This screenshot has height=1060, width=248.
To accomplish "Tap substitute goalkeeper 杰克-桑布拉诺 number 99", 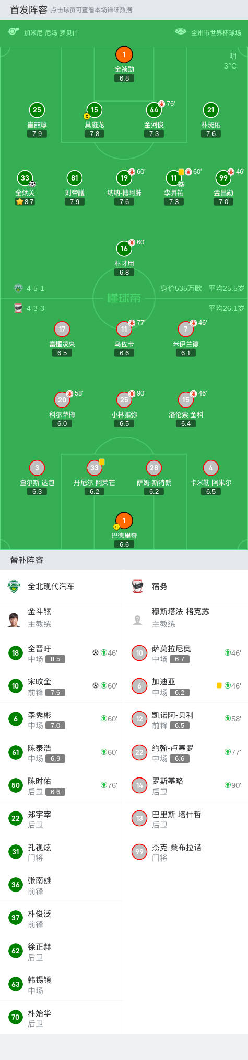I will [x=186, y=852].
